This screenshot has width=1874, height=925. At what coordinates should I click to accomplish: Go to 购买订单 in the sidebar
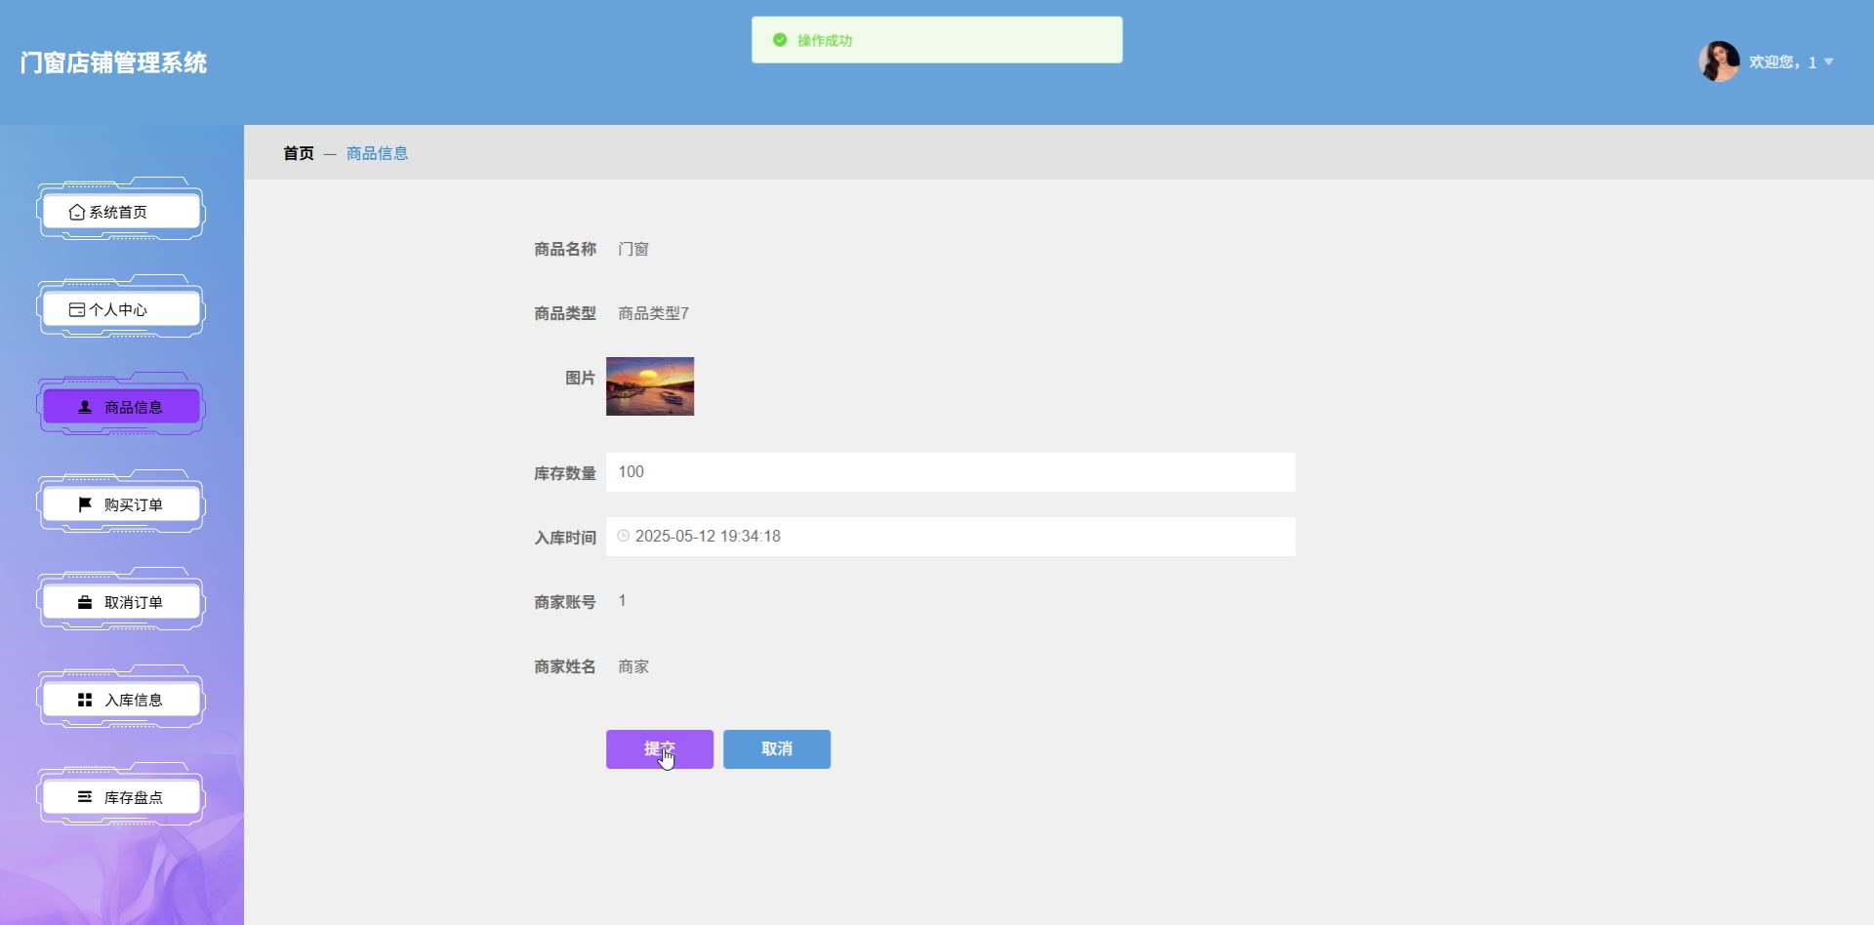(x=121, y=504)
